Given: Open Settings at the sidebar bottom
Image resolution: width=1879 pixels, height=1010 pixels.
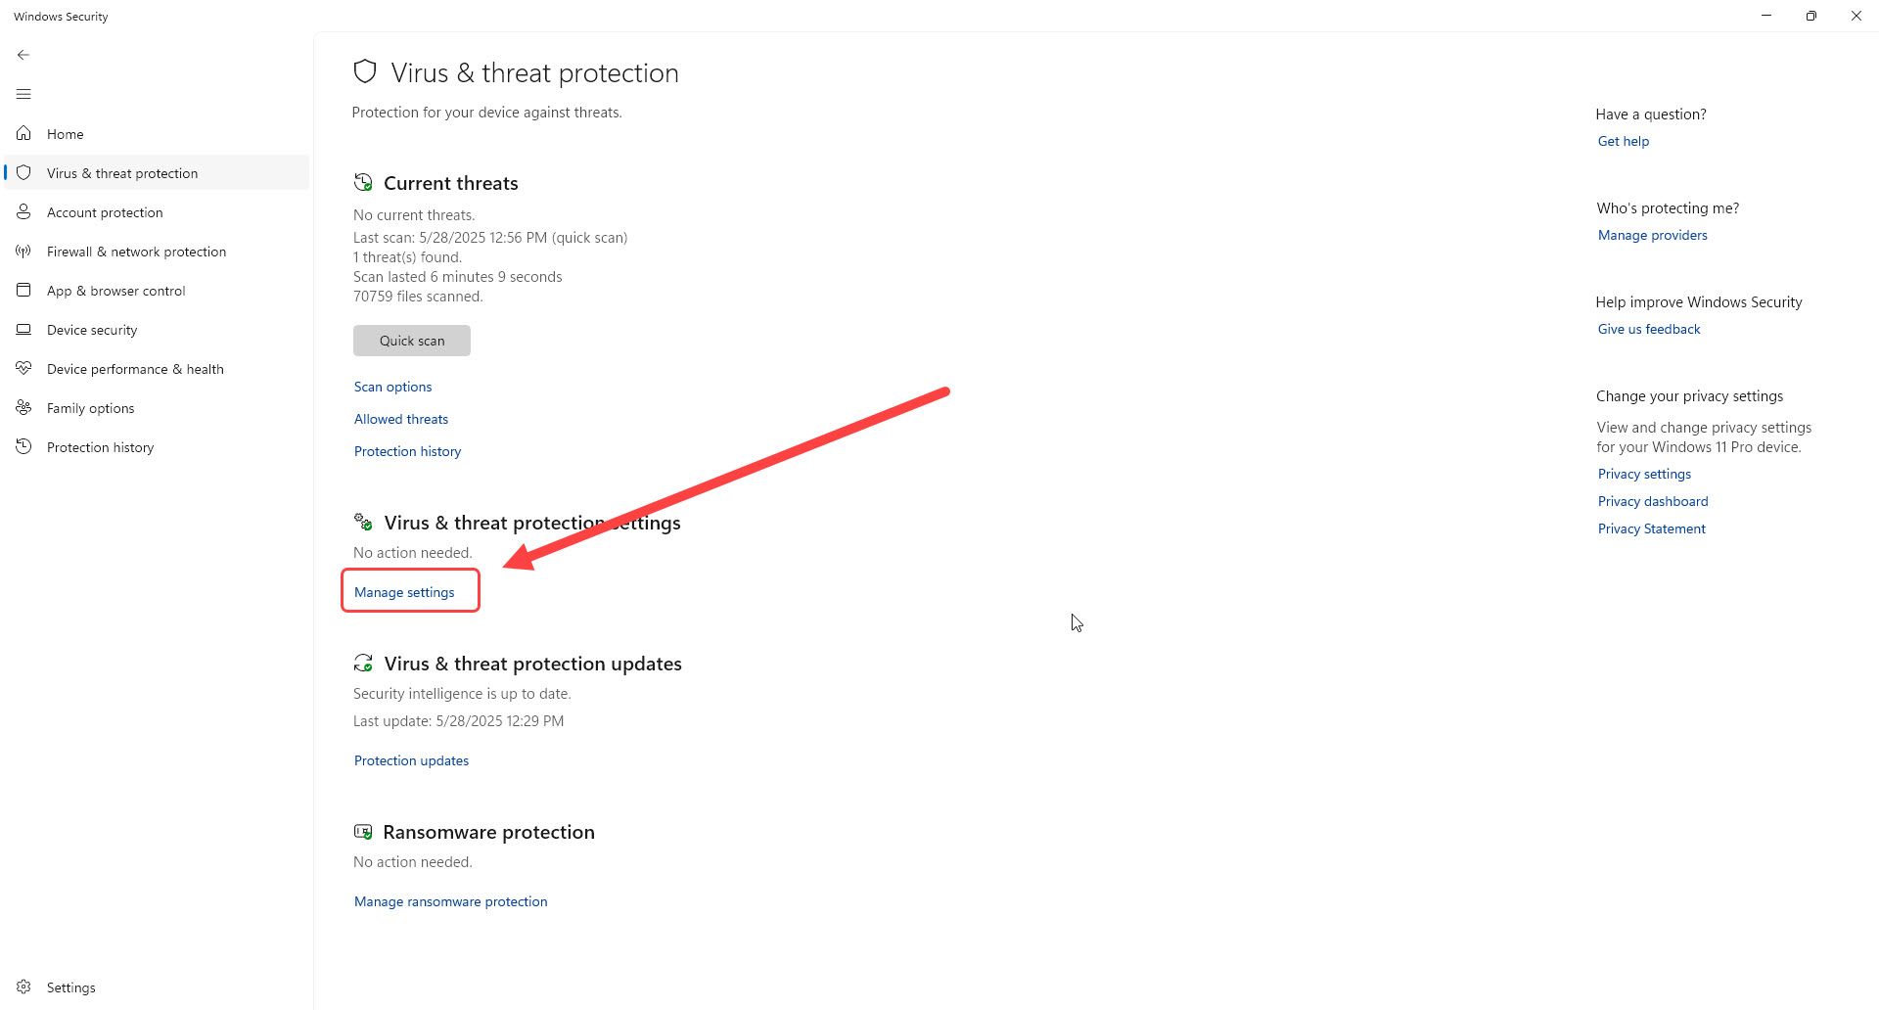Looking at the screenshot, I should [70, 987].
